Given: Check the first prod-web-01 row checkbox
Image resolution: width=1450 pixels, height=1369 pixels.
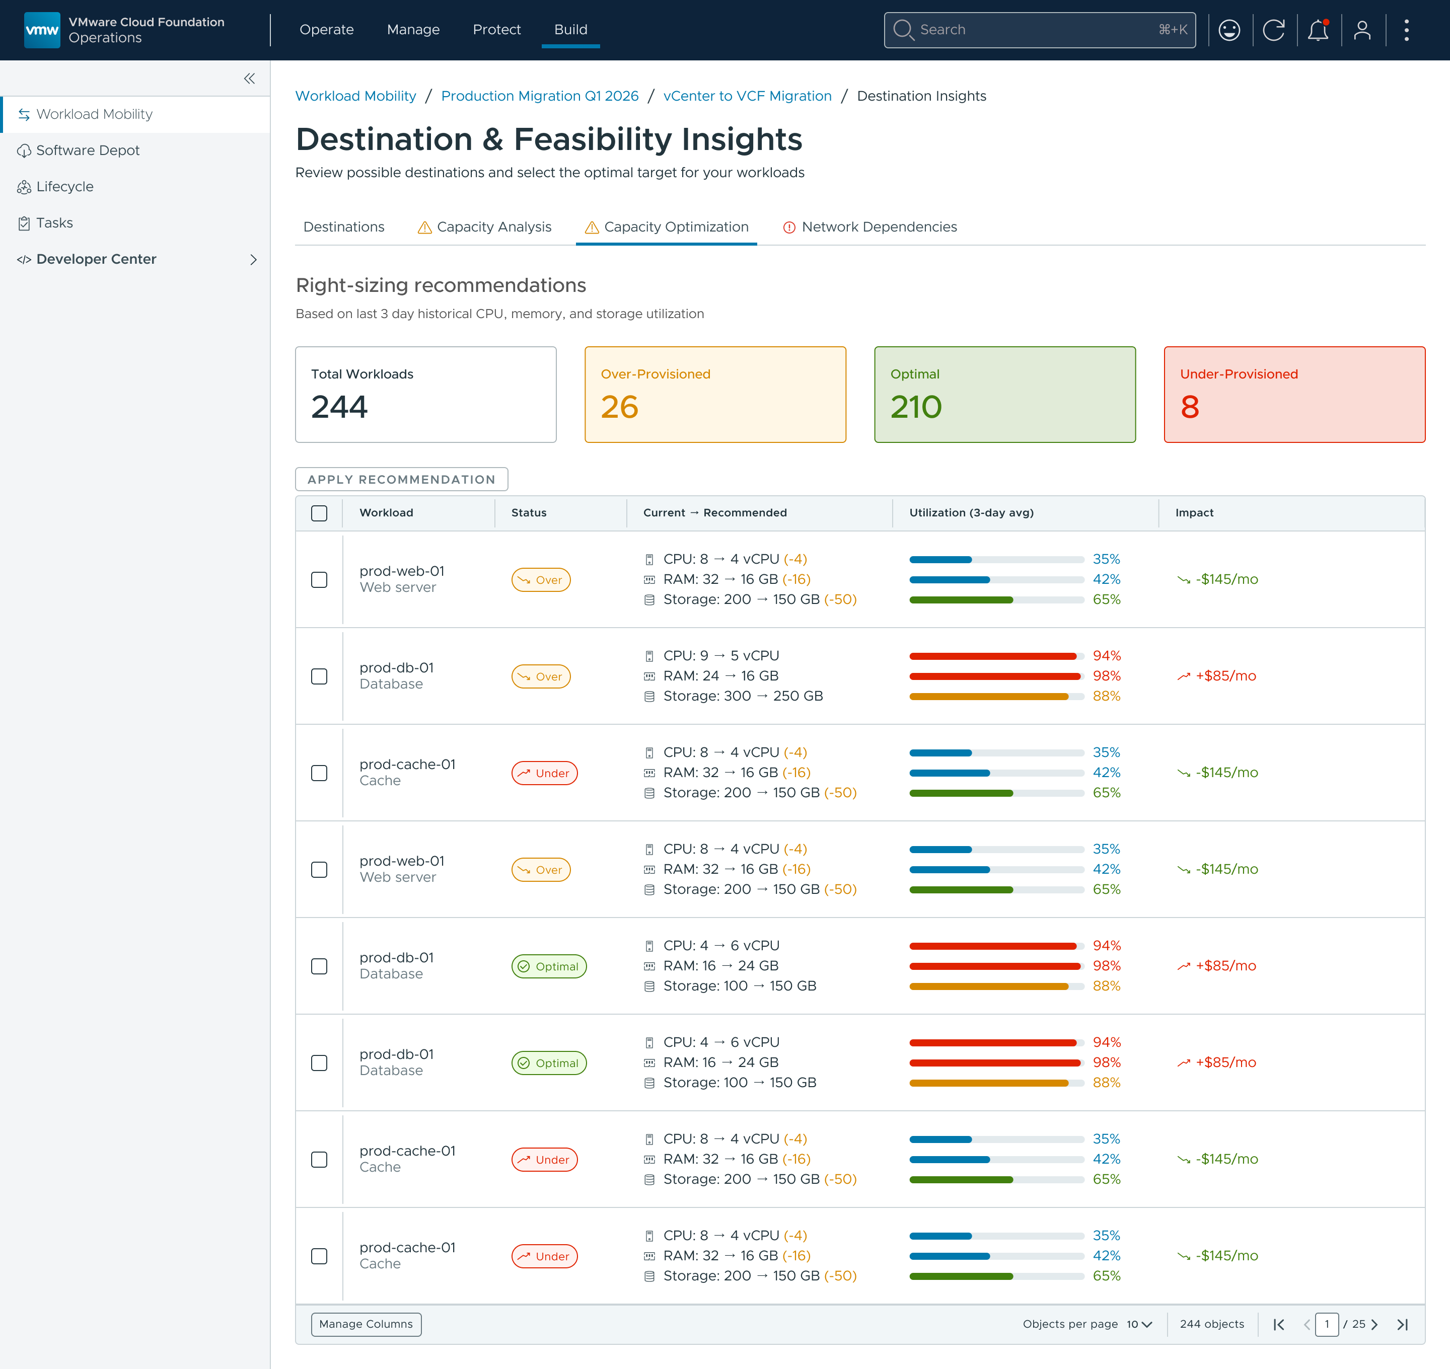Looking at the screenshot, I should click(x=319, y=579).
